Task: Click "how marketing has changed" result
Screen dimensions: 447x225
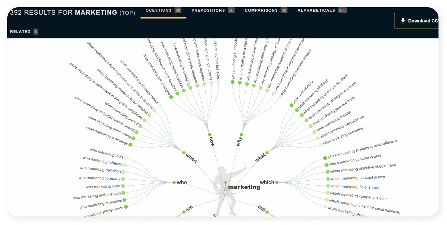Action: [157, 74]
